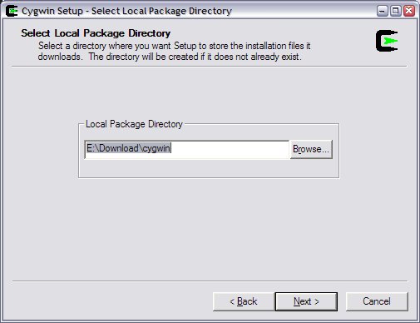Click the bold 'Select Local Package Directory' heading
Viewport: 420px width, 323px height.
(96, 33)
